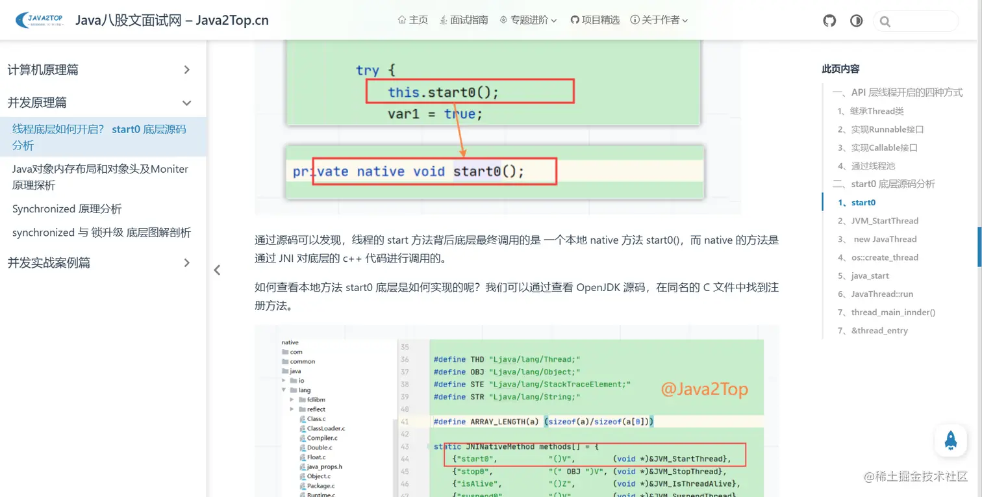Click the rocket back-to-top button
This screenshot has width=982, height=497.
[x=951, y=440]
